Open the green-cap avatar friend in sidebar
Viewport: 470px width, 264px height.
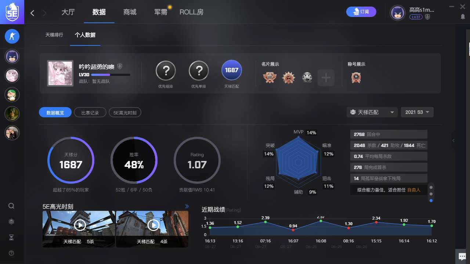(x=12, y=95)
